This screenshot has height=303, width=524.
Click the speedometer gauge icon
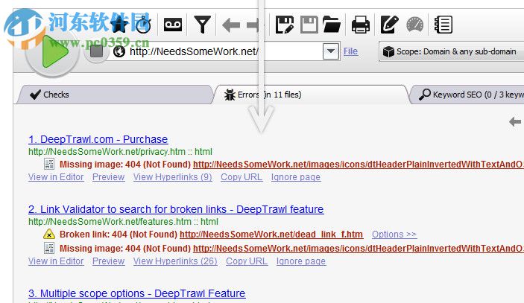tap(414, 25)
